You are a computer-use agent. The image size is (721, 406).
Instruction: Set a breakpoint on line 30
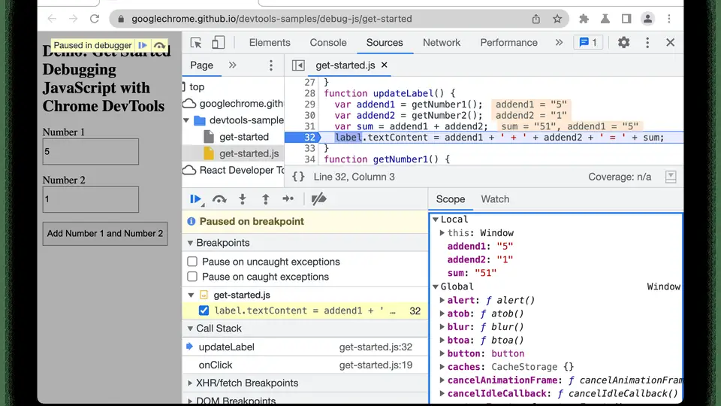[x=309, y=116]
